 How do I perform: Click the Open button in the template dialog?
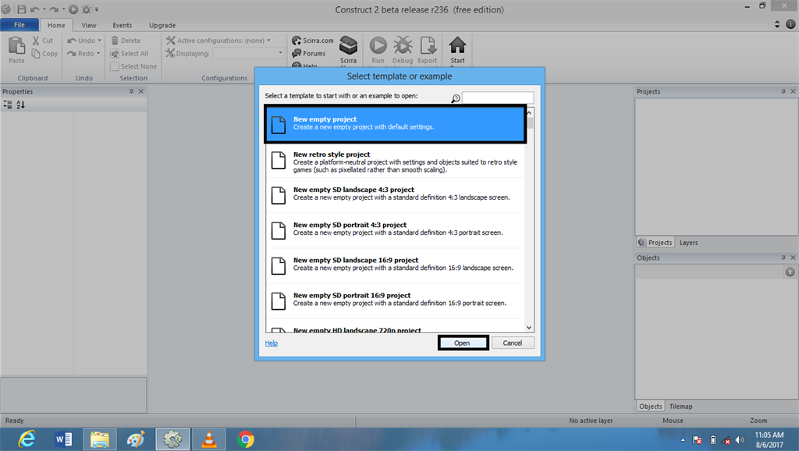pyautogui.click(x=463, y=343)
